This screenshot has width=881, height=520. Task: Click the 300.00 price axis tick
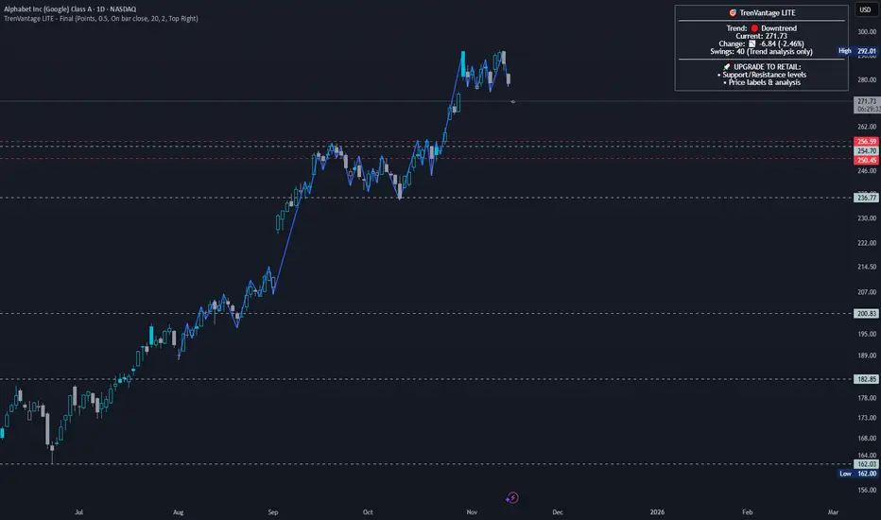click(x=867, y=32)
